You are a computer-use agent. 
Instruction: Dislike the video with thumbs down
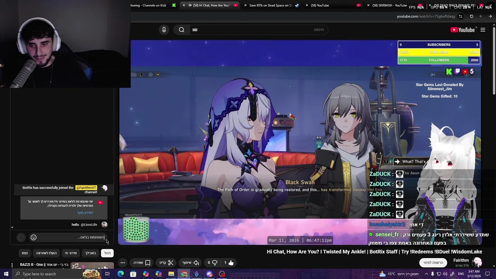pos(212,263)
